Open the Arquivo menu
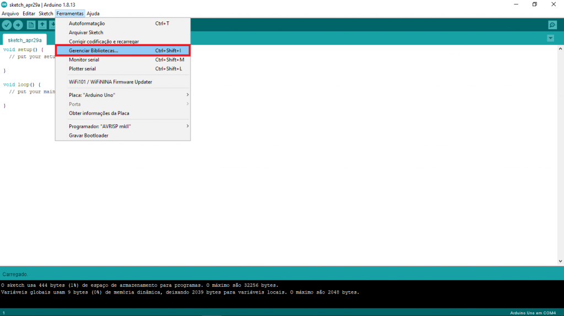This screenshot has width=564, height=316. point(10,13)
